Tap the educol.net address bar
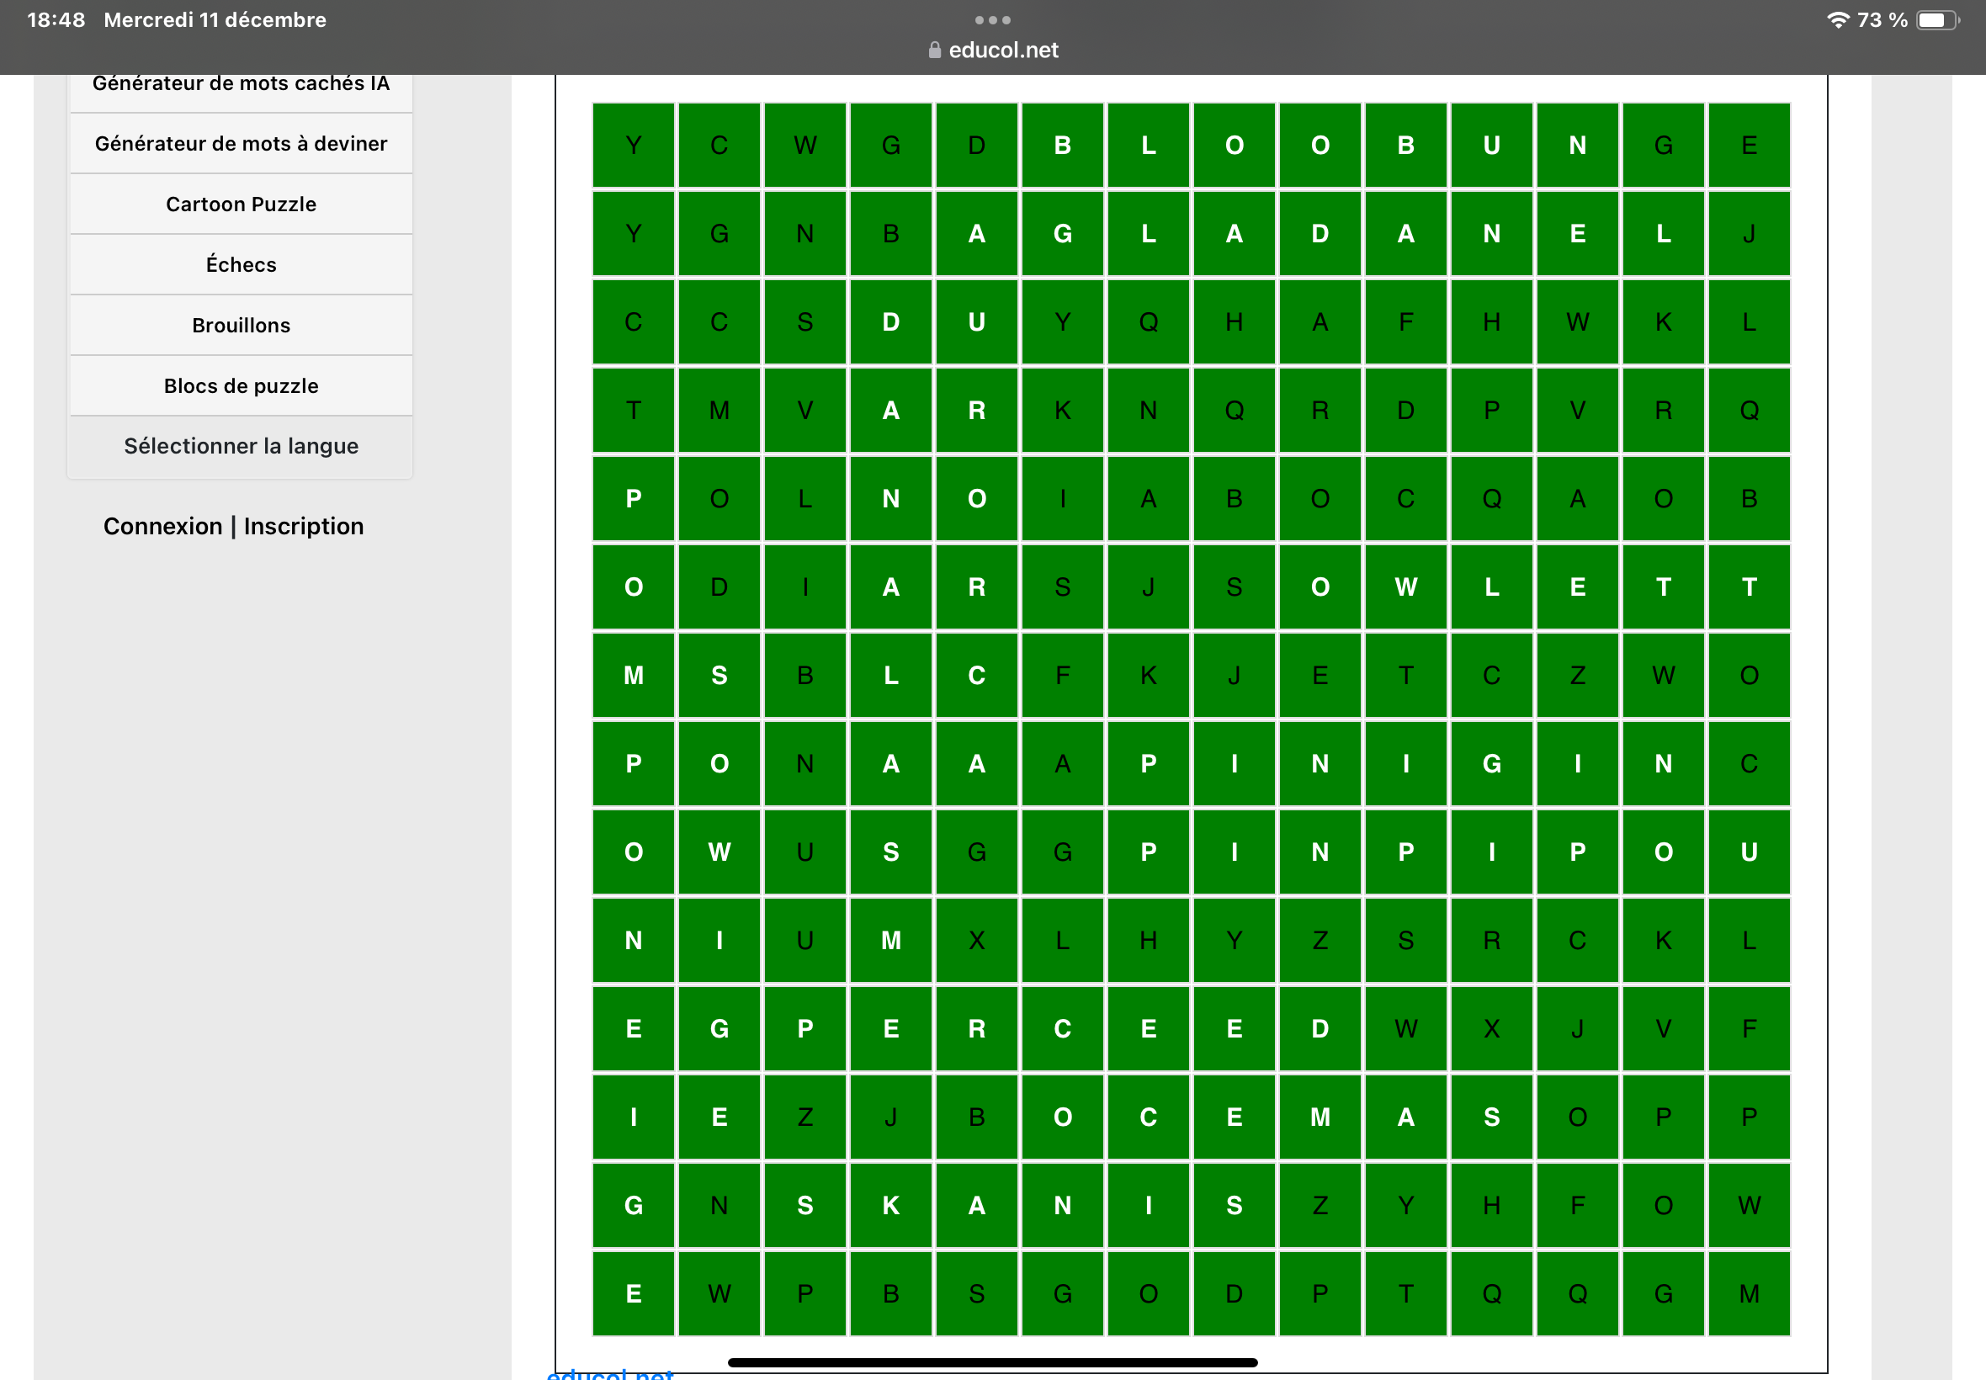 (1003, 50)
